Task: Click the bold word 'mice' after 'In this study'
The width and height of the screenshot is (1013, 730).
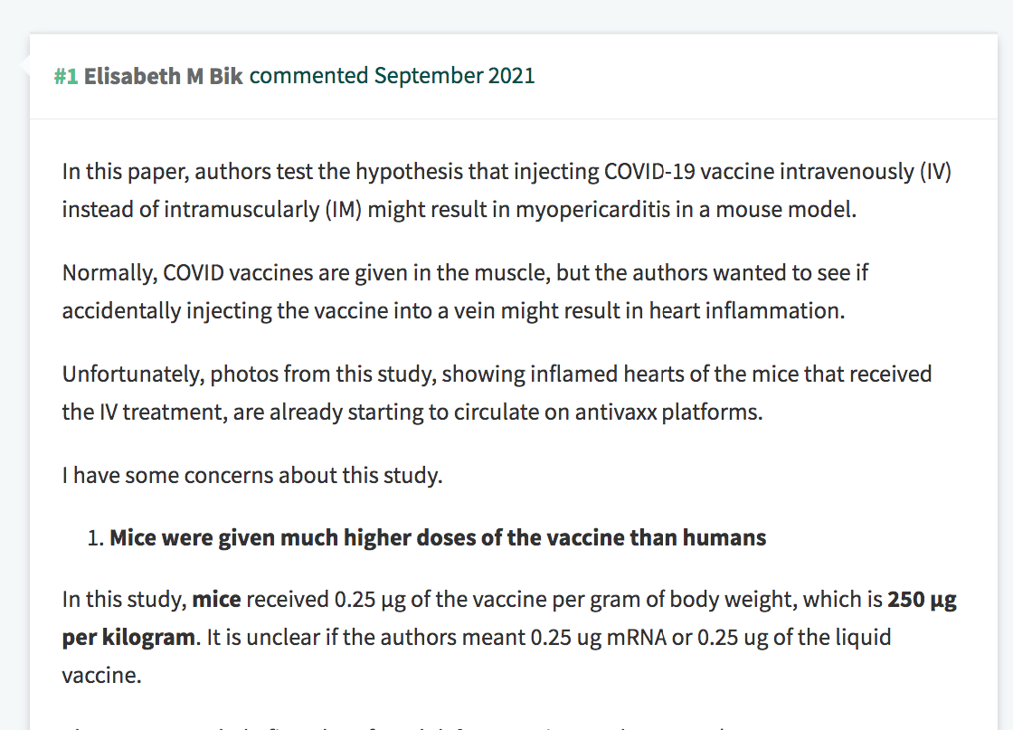Action: coord(216,600)
